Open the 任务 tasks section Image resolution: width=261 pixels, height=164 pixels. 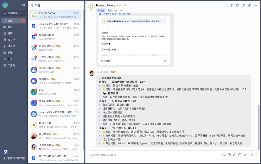(10, 59)
